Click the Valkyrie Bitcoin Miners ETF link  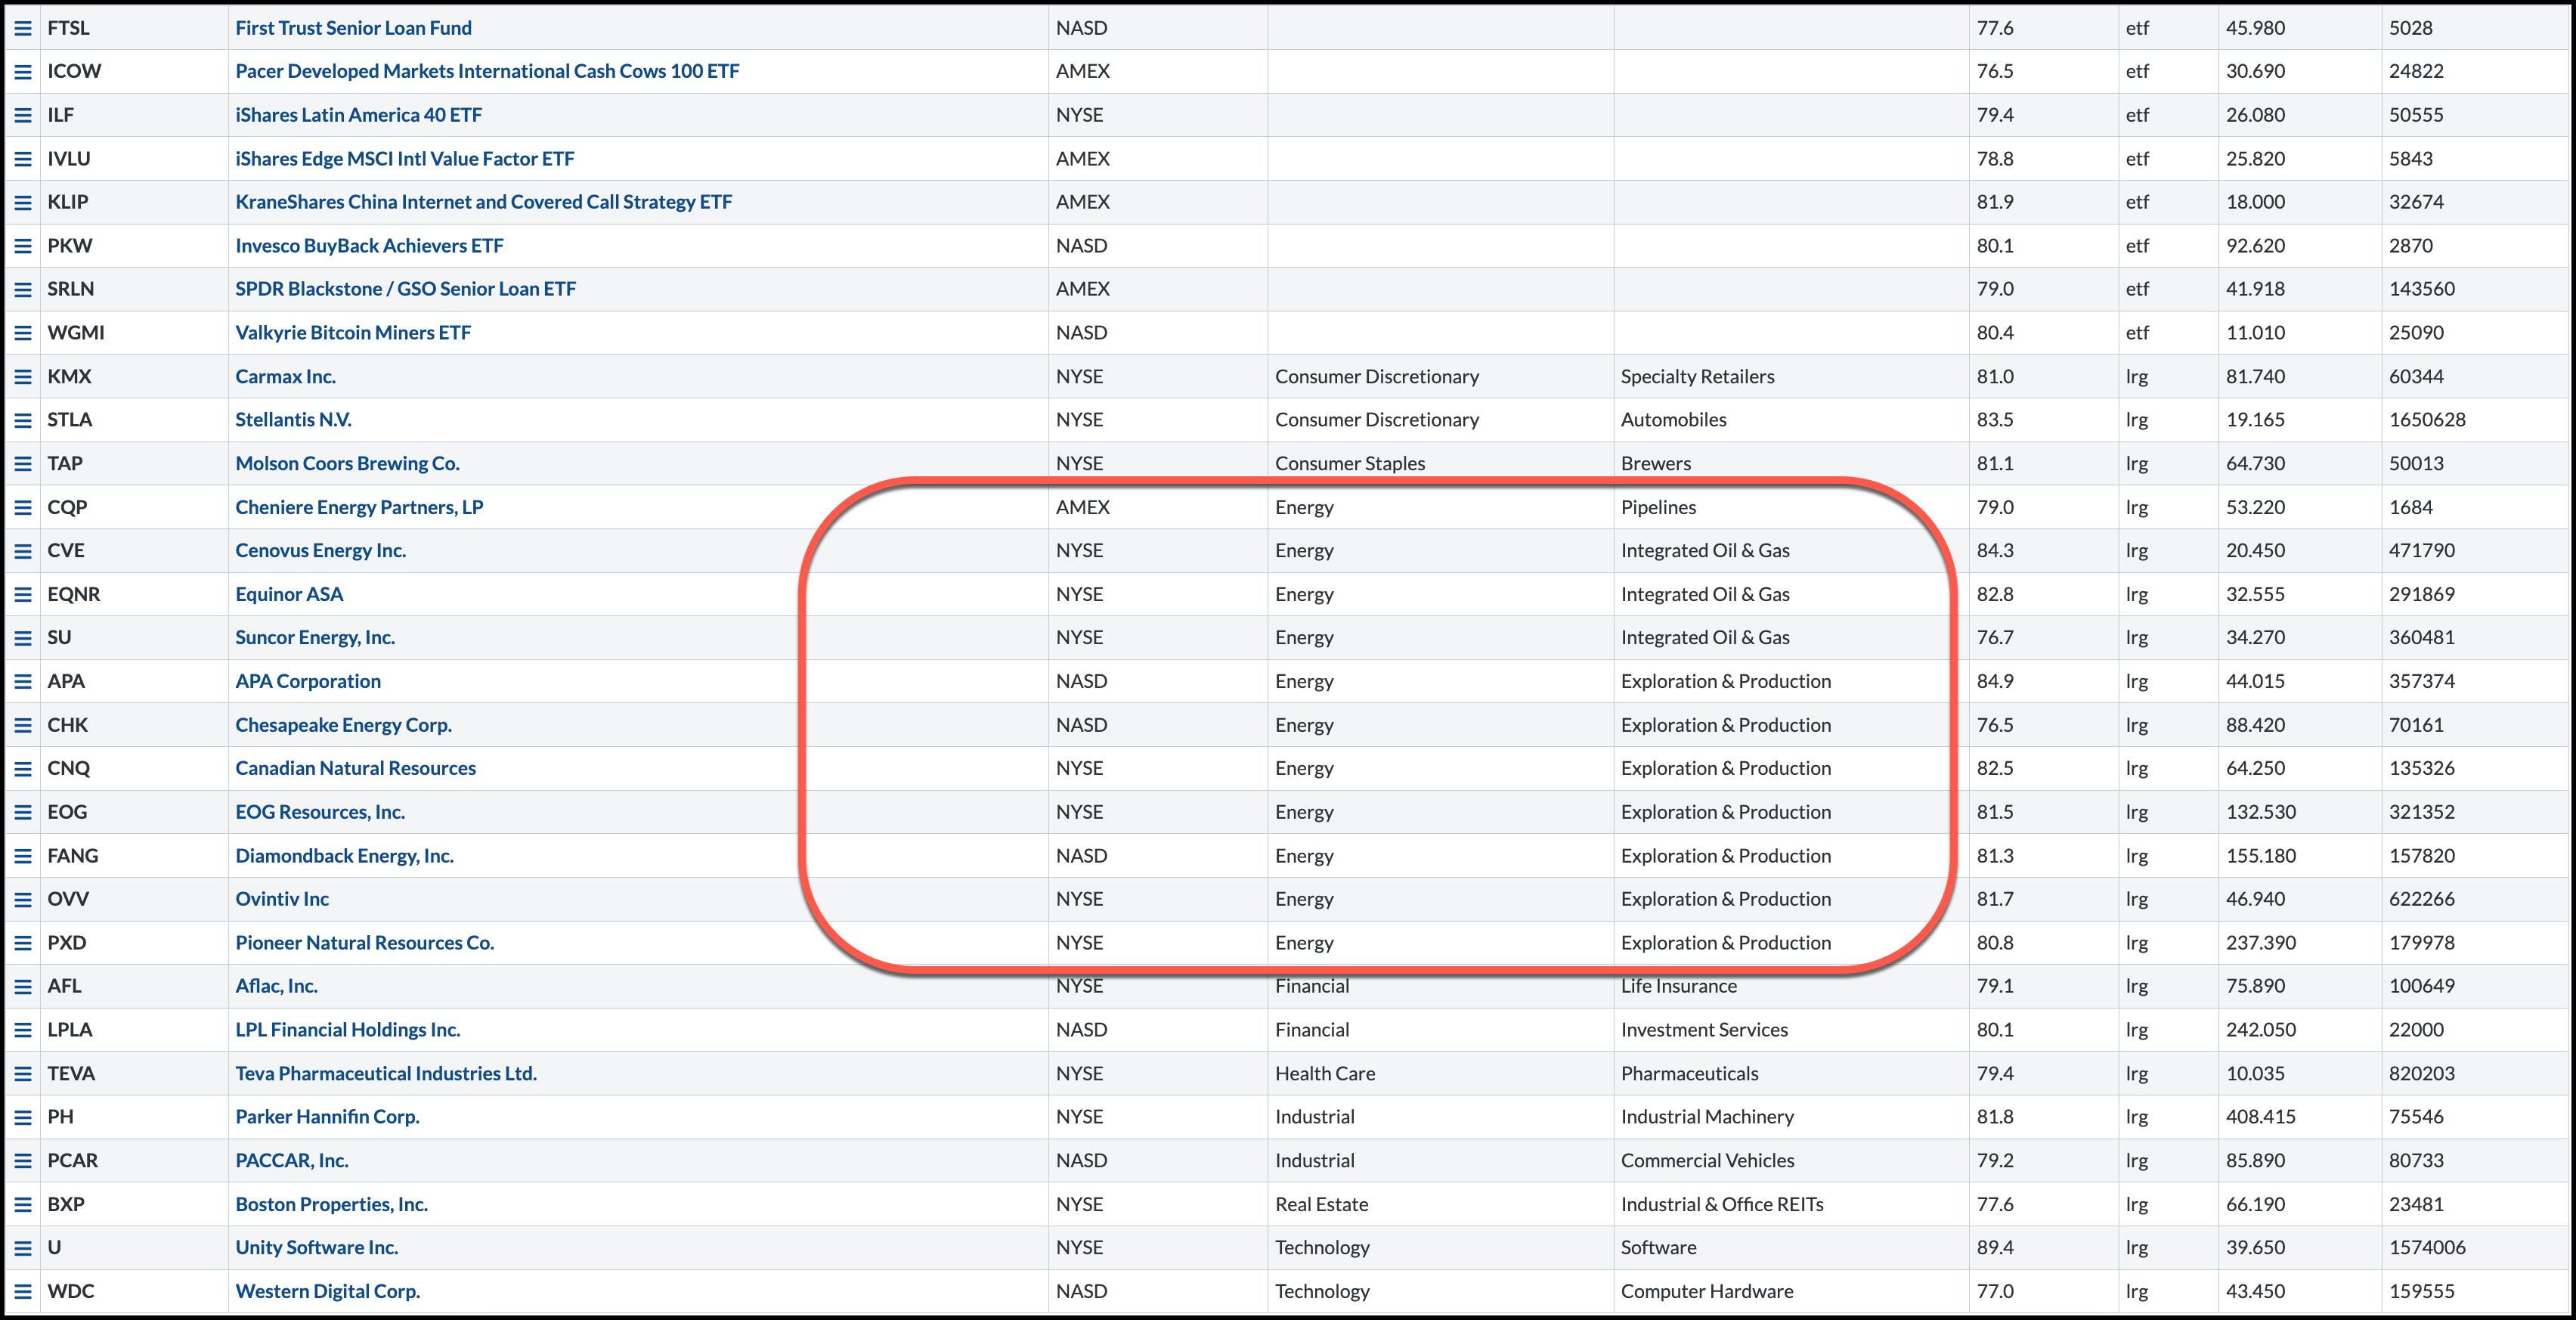(x=352, y=333)
